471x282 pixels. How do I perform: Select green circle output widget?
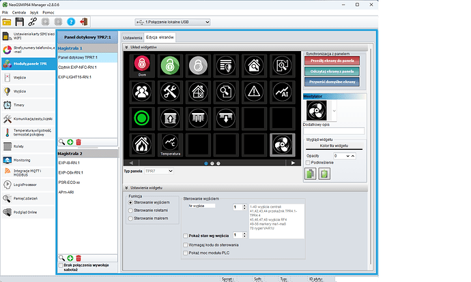(x=142, y=118)
